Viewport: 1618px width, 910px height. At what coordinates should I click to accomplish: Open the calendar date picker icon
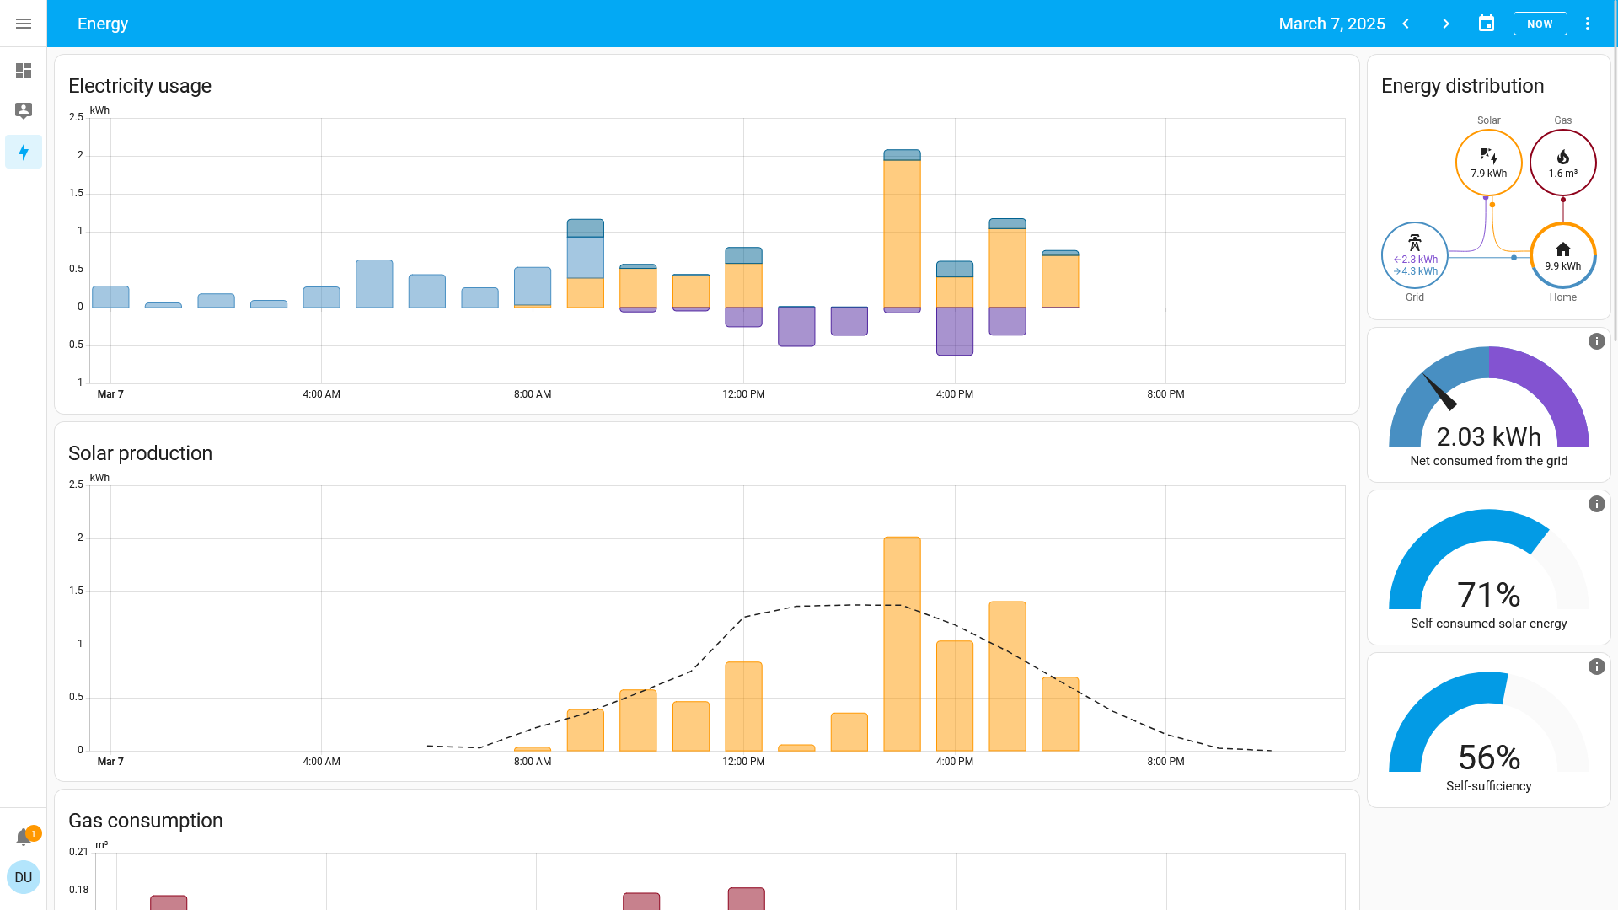click(x=1487, y=24)
